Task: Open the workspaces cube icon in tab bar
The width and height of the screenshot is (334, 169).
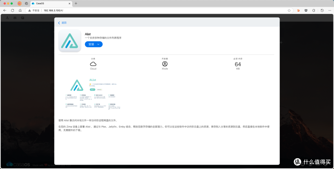Action: pyautogui.click(x=26, y=3)
